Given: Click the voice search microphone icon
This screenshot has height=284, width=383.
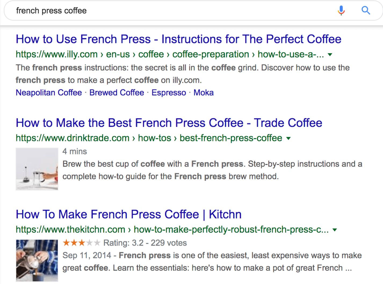Looking at the screenshot, I should [x=341, y=10].
